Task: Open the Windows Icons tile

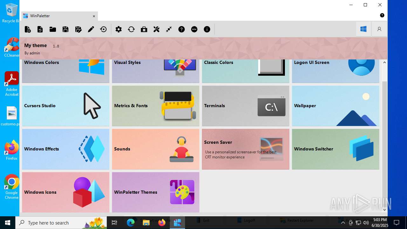Action: pyautogui.click(x=66, y=192)
